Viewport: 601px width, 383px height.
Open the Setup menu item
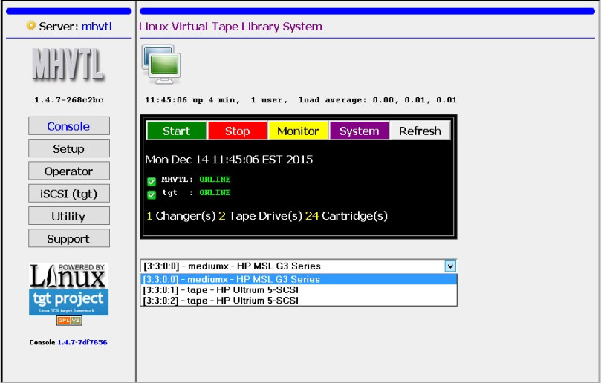pyautogui.click(x=68, y=148)
